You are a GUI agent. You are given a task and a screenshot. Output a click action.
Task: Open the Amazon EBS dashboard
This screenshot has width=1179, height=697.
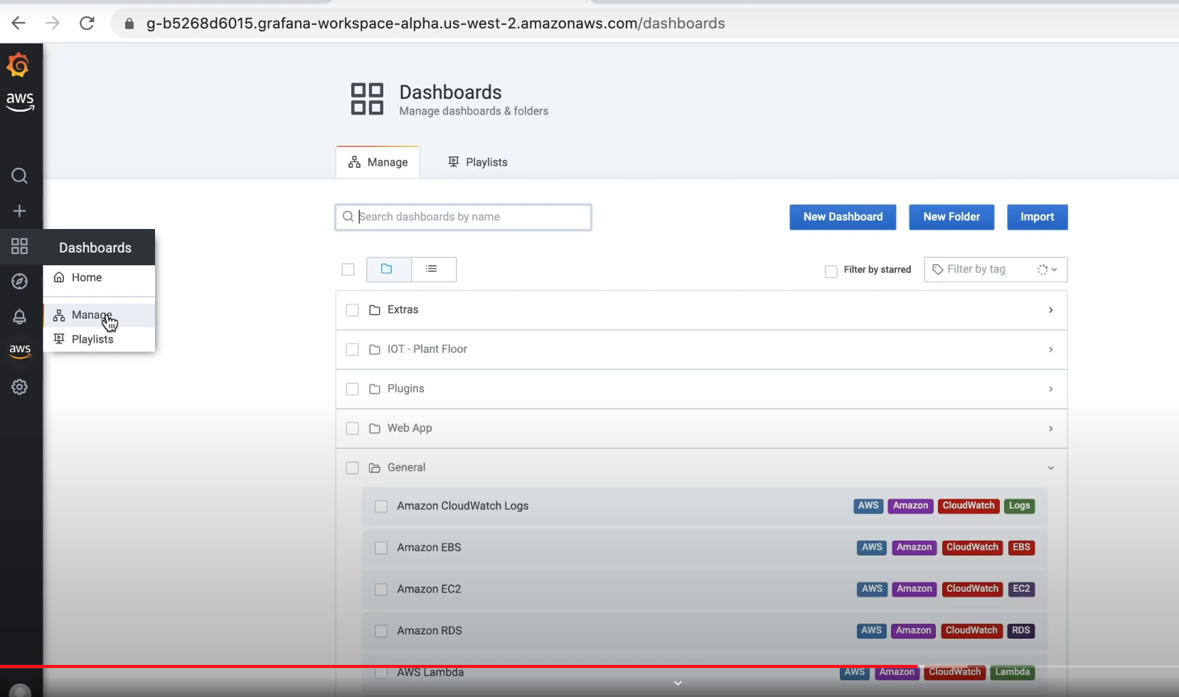point(429,548)
